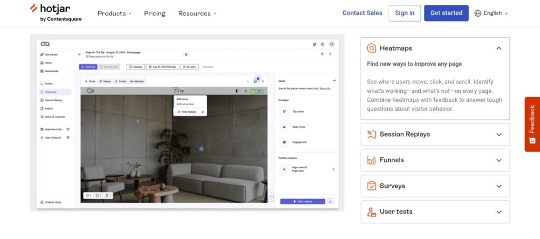Click the user avatar in dashboard
Viewport: 540px width, 239px height.
332,44
